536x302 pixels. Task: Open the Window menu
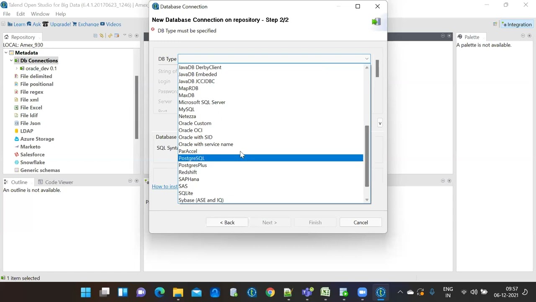click(40, 14)
